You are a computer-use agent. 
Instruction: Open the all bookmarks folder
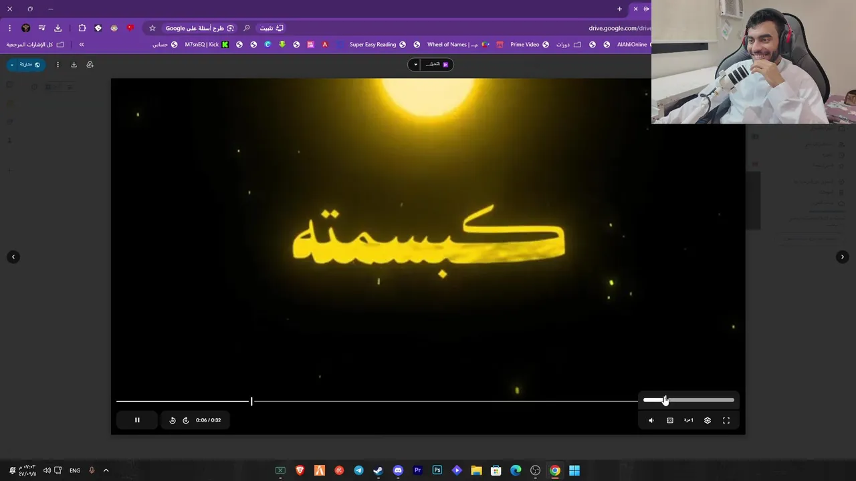pos(35,45)
